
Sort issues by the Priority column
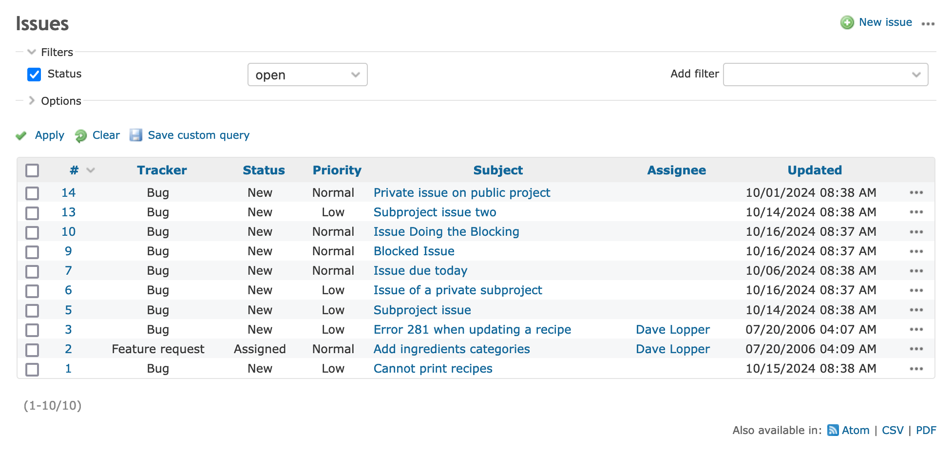tap(337, 170)
